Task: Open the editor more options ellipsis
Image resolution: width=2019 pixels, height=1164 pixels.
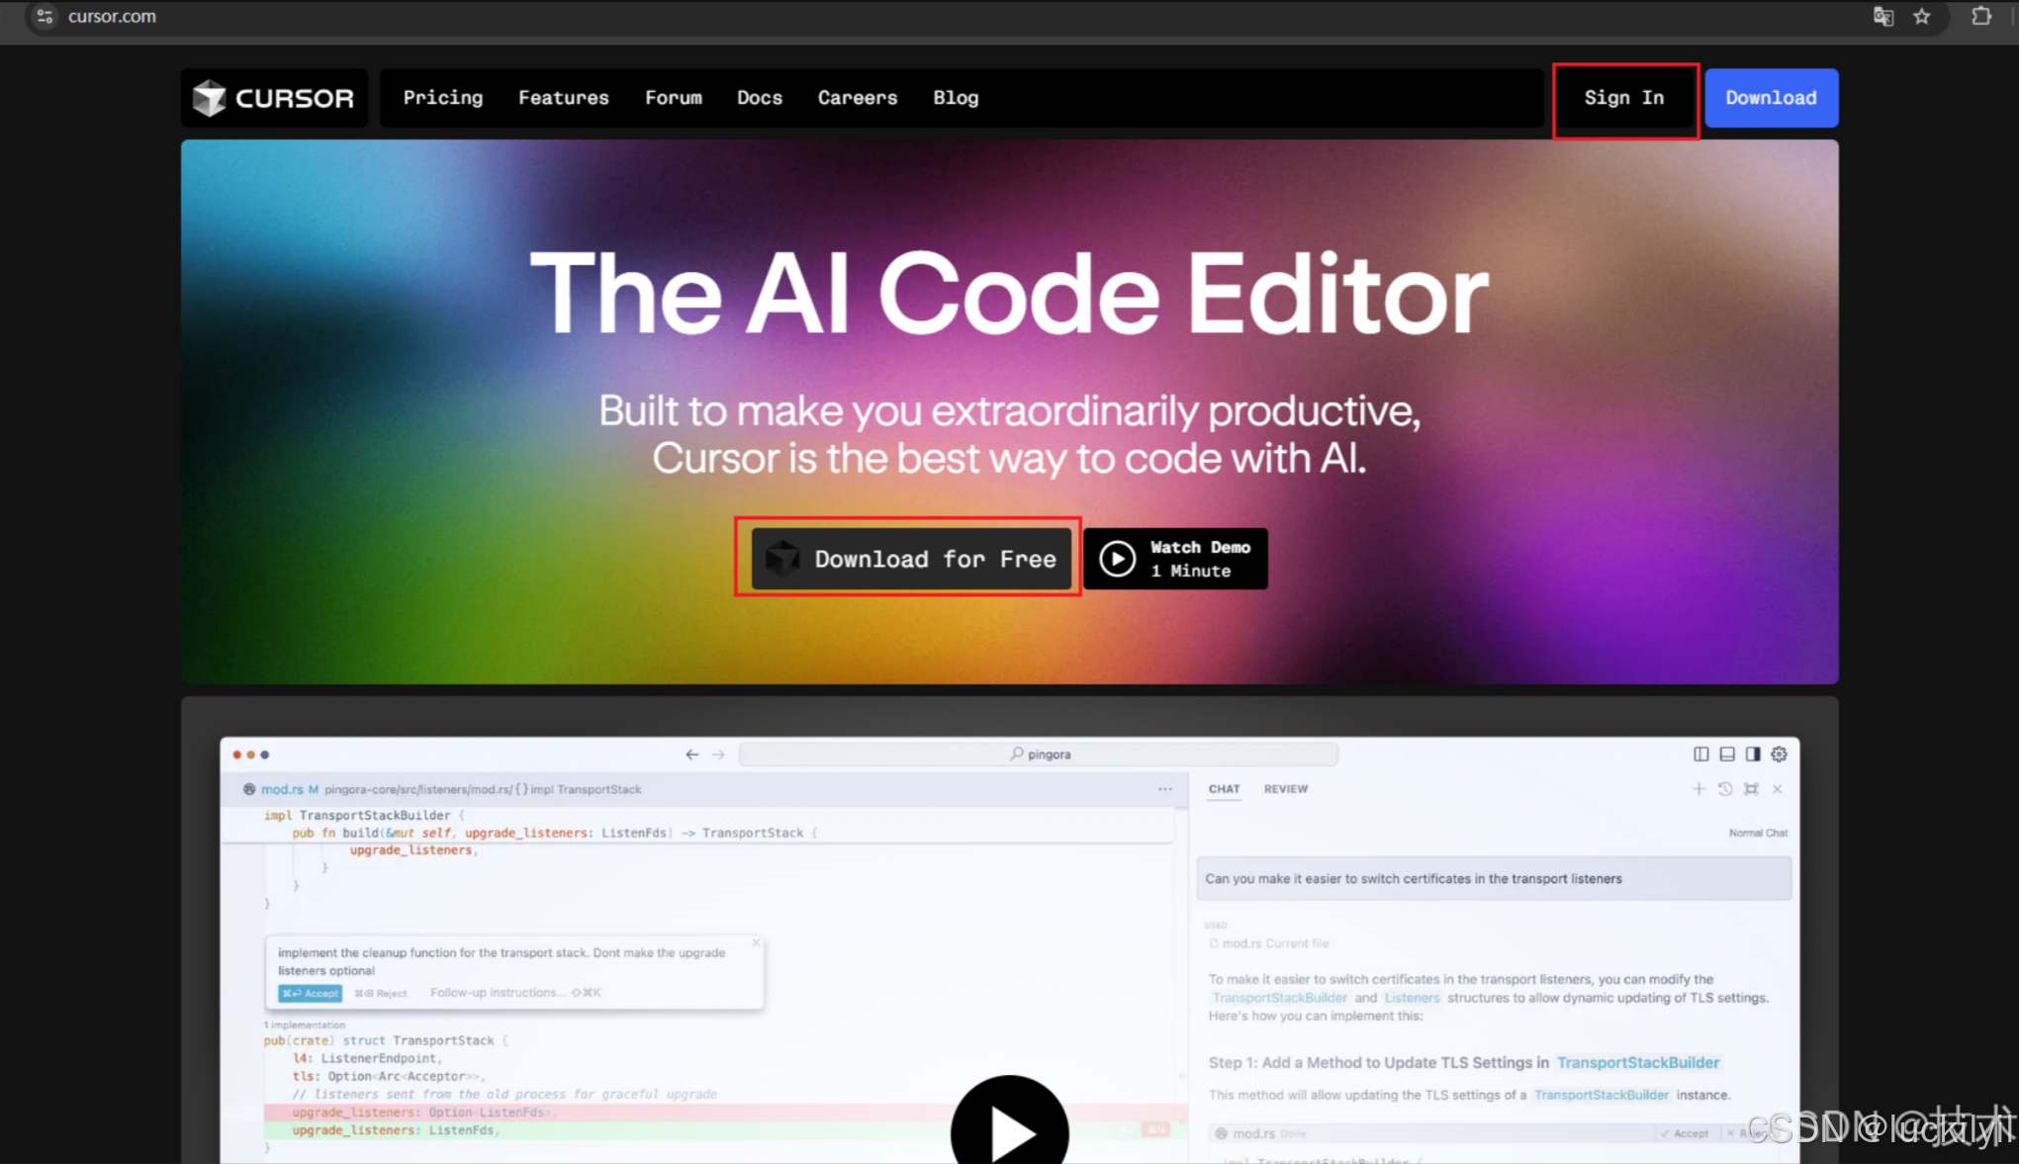Action: 1165,789
